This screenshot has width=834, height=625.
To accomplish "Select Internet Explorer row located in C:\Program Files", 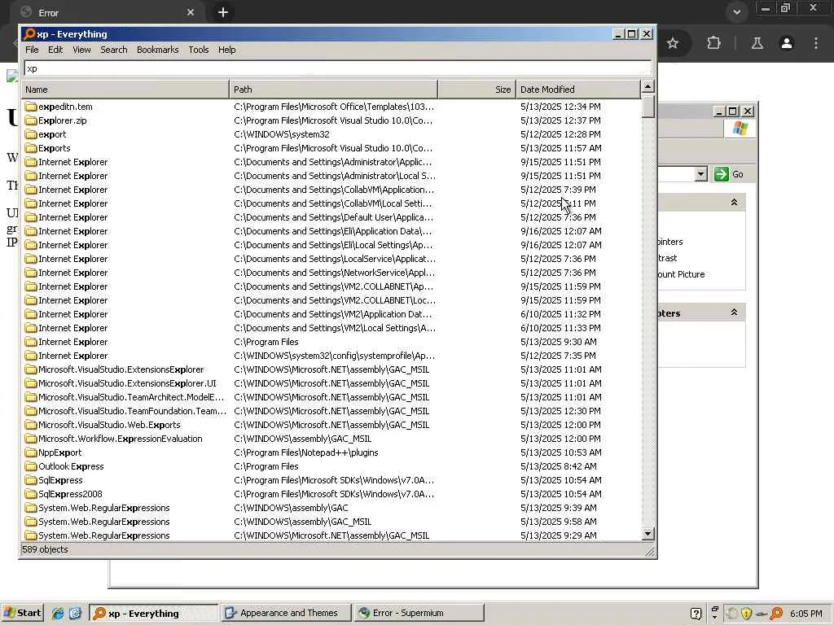I will coord(331,342).
